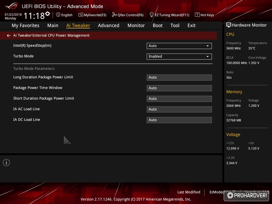This screenshot has width=272, height=204.
Task: Click the +12V reading 12.096 V
Action: point(232,148)
